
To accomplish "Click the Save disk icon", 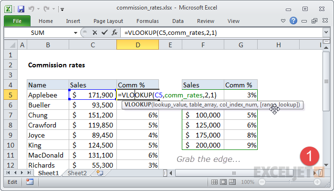I will [x=21, y=9].
